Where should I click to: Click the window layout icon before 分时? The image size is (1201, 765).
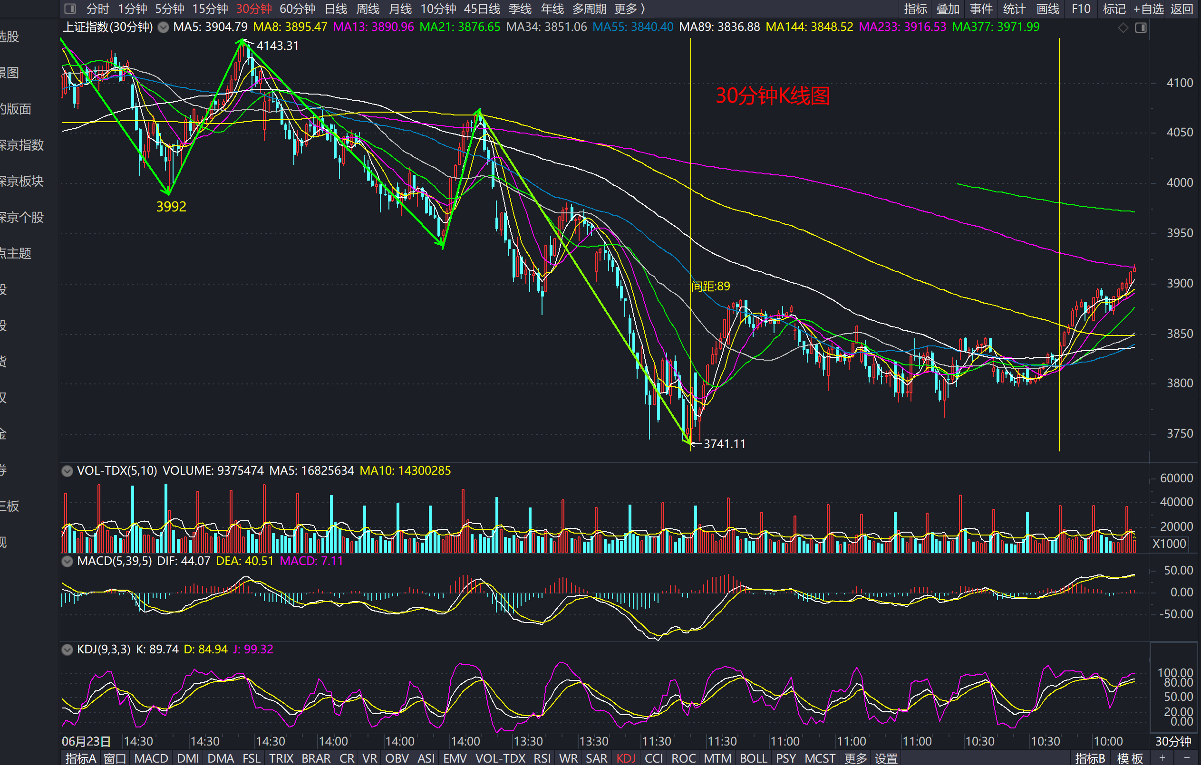coord(70,9)
